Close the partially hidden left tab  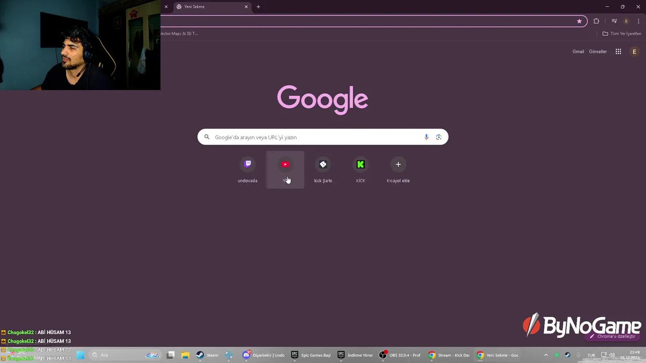(166, 7)
